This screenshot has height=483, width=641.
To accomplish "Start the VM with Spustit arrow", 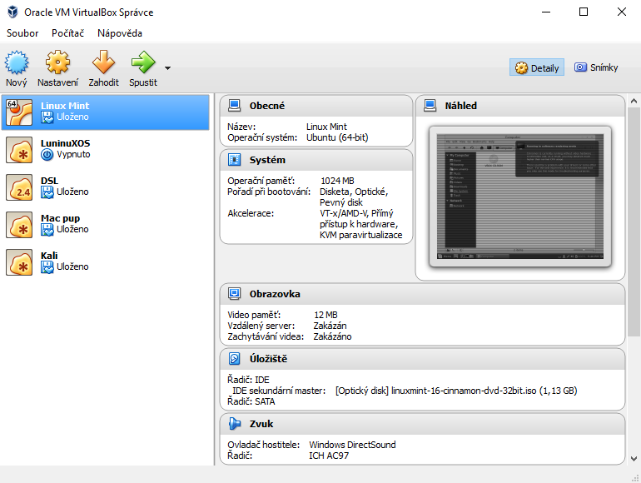I will 143,62.
